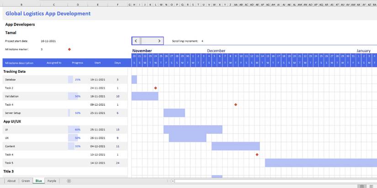Select column B header
377x188 pixels.
[21, 5]
